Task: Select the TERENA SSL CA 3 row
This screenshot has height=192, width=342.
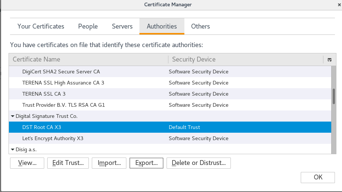Action: tap(44, 94)
